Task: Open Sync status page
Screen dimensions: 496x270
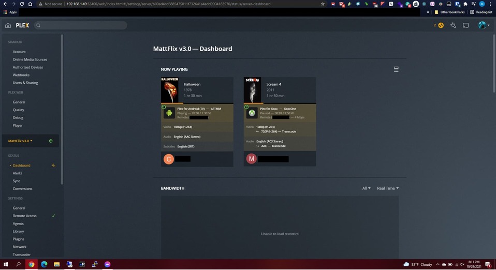Action: click(x=17, y=181)
